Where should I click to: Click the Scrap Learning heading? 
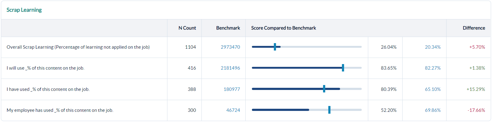24,10
